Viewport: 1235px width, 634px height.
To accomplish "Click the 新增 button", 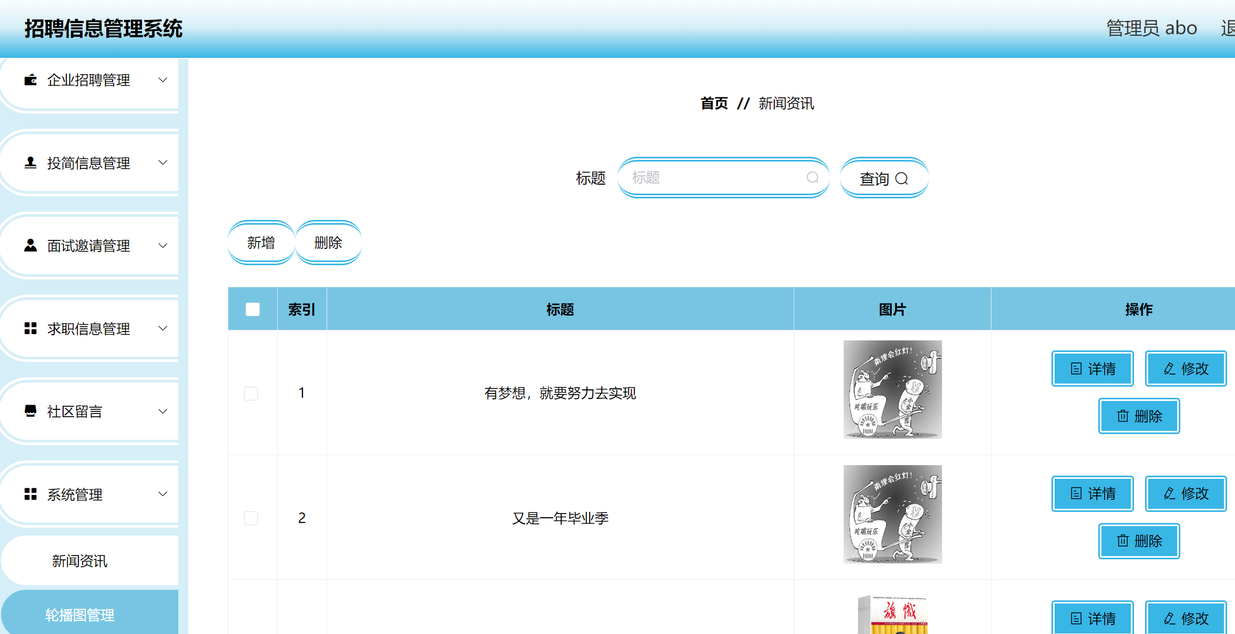I will coord(260,242).
